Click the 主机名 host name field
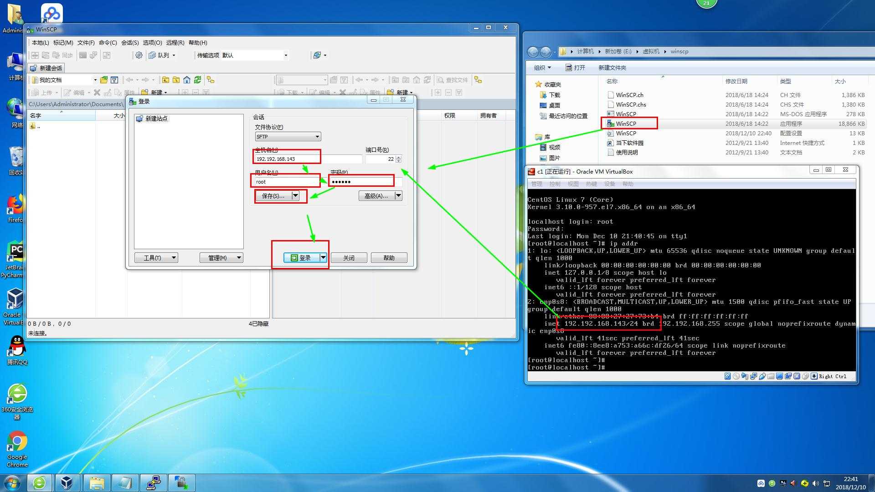 tap(308, 159)
